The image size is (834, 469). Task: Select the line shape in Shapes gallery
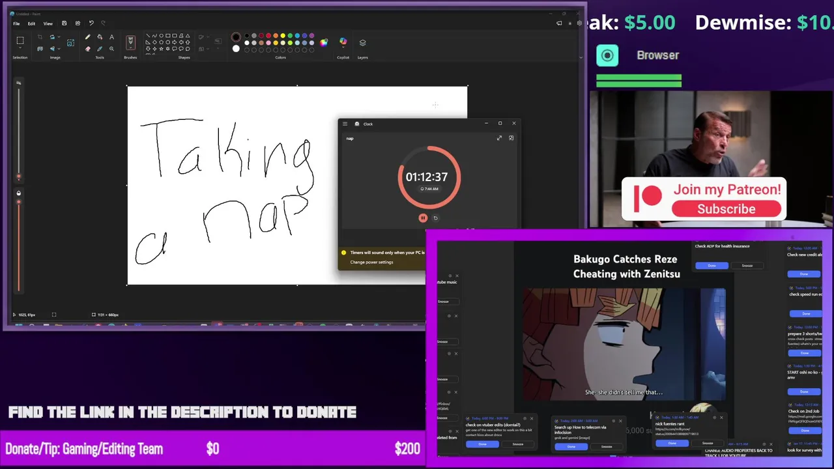148,35
